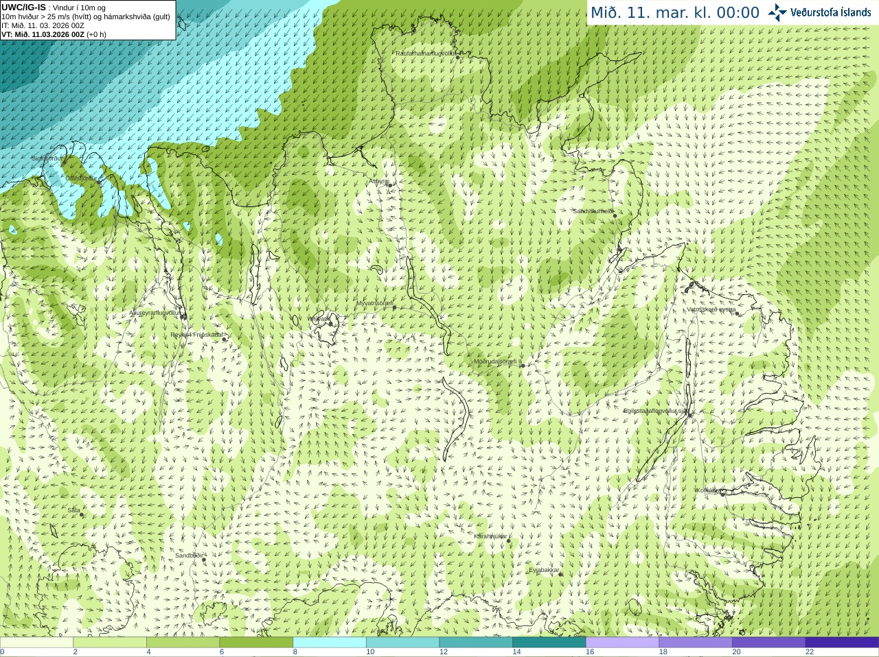Viewport: 879px width, 657px height.
Task: Click the IT: Mið. 11. 03. 2026 00Z line
Action: click(x=43, y=25)
